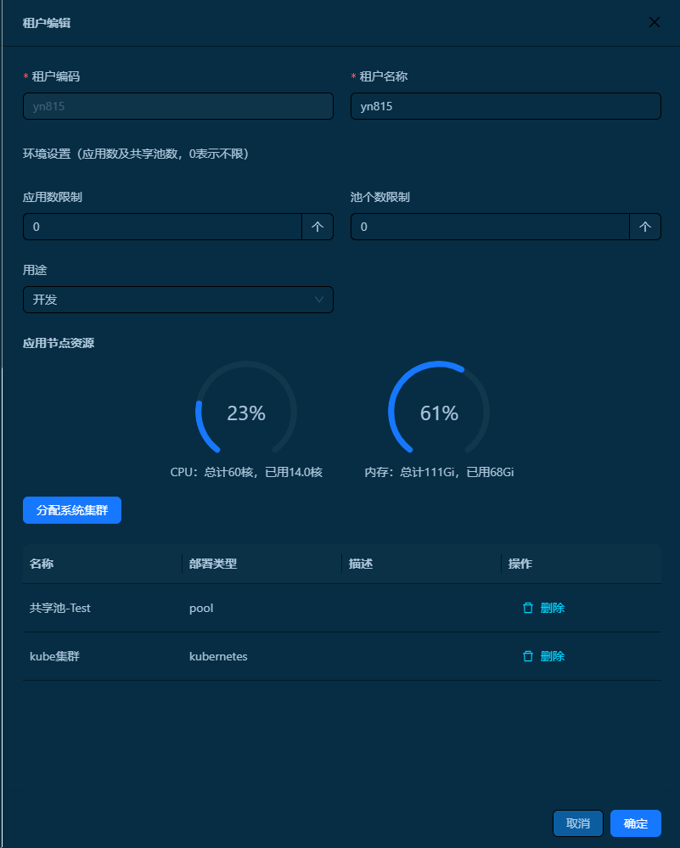The image size is (680, 848).
Task: Click the disabled 租户编码 field
Action: [178, 106]
